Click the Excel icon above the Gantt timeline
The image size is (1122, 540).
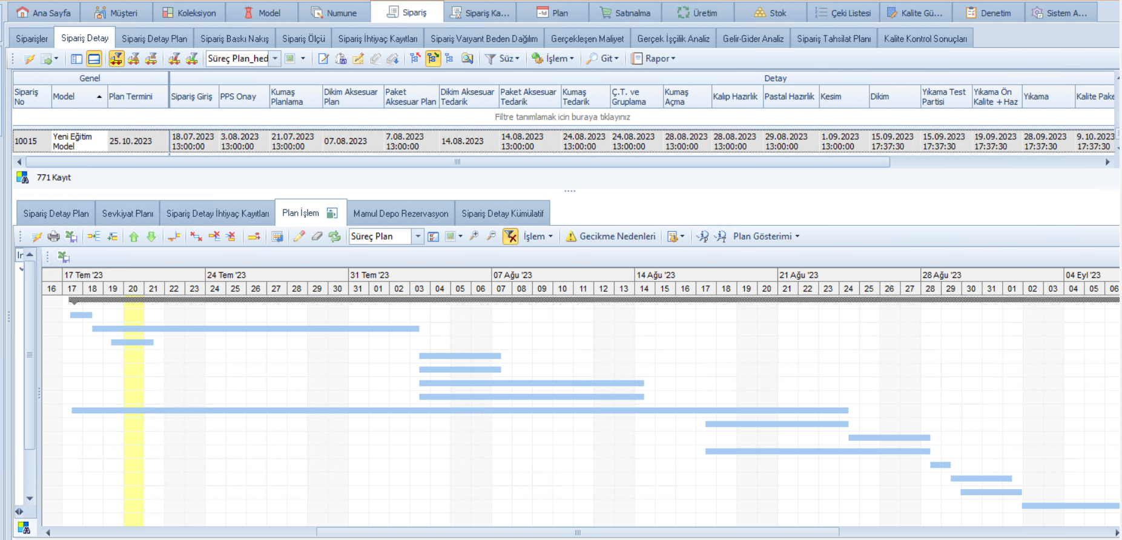[63, 257]
